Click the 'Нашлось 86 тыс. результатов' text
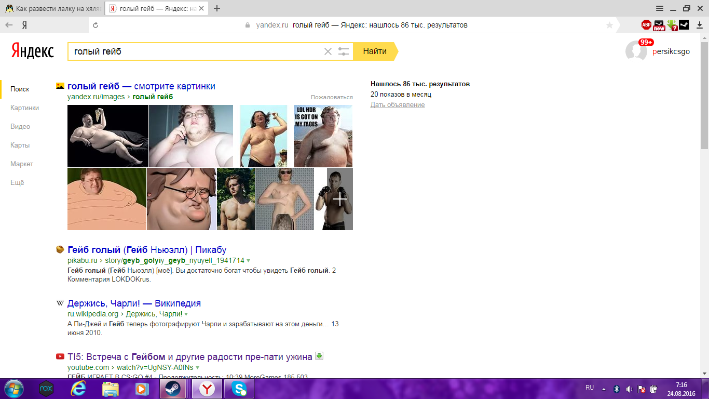The image size is (709, 399). click(420, 84)
